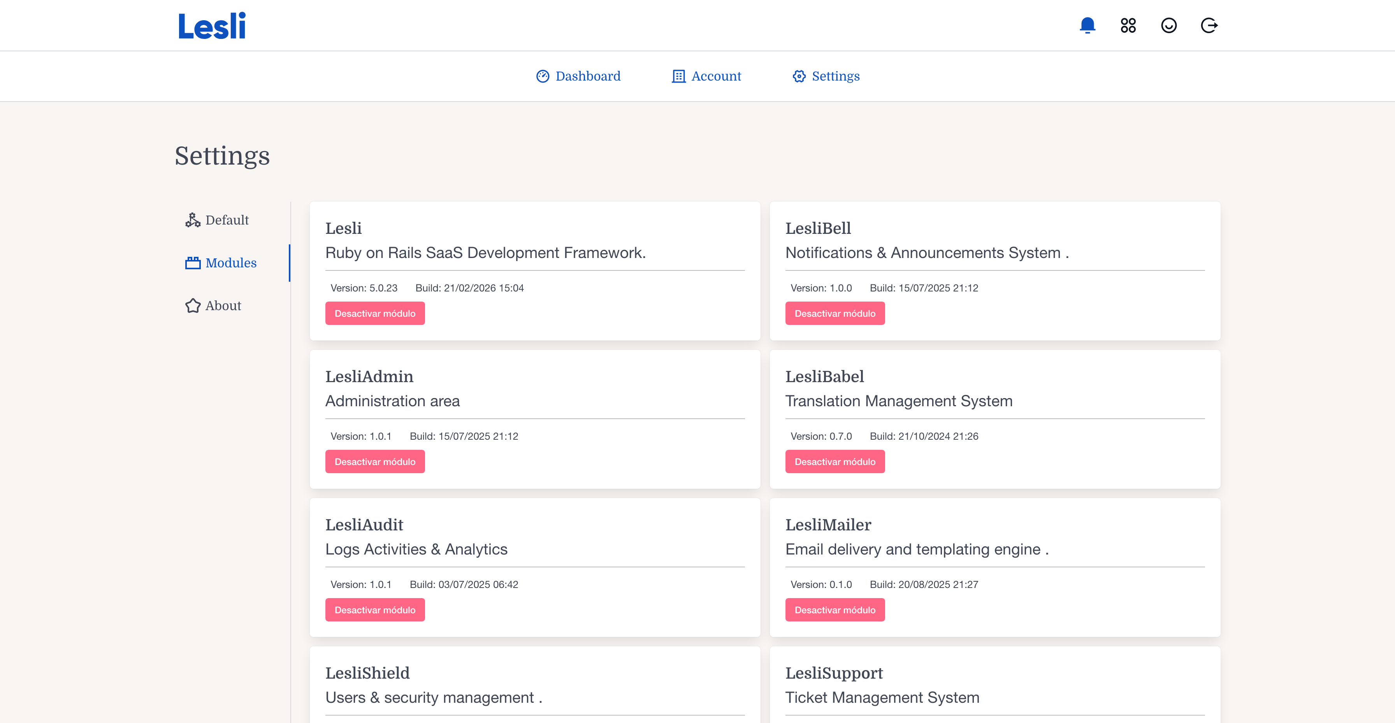
Task: Deactivate the LesliBabel module
Action: click(x=835, y=462)
